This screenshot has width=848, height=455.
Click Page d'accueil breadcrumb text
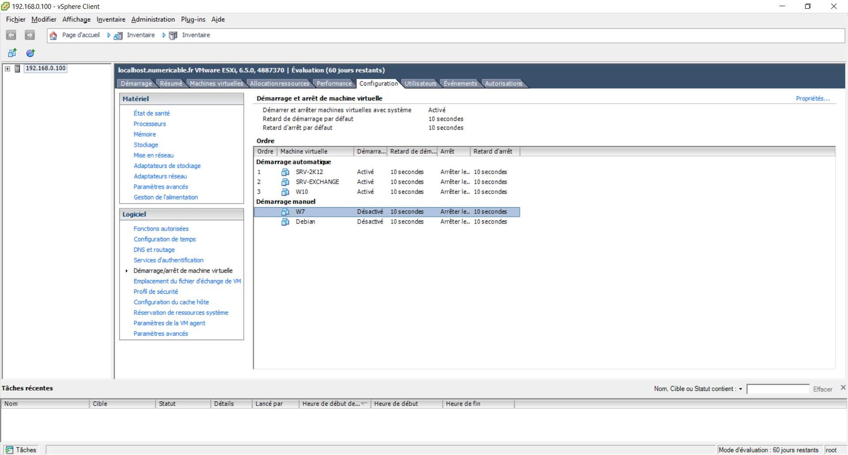pyautogui.click(x=81, y=35)
